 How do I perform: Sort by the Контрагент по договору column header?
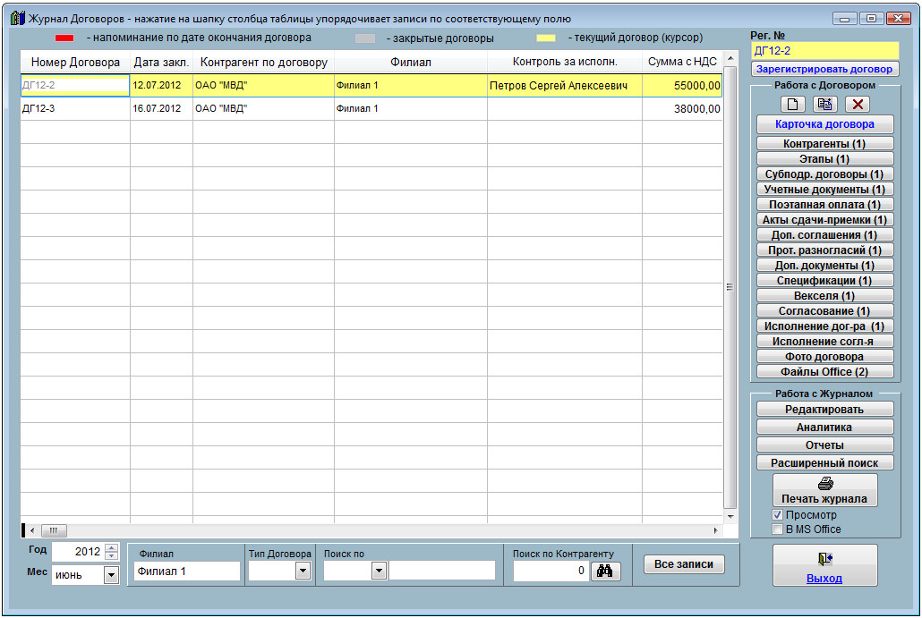pyautogui.click(x=263, y=62)
